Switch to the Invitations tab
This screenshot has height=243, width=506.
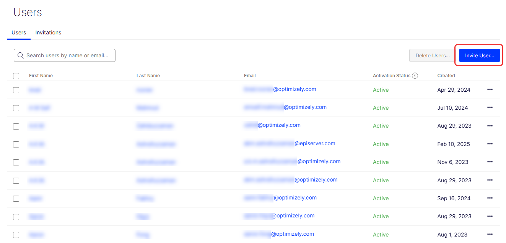point(48,32)
